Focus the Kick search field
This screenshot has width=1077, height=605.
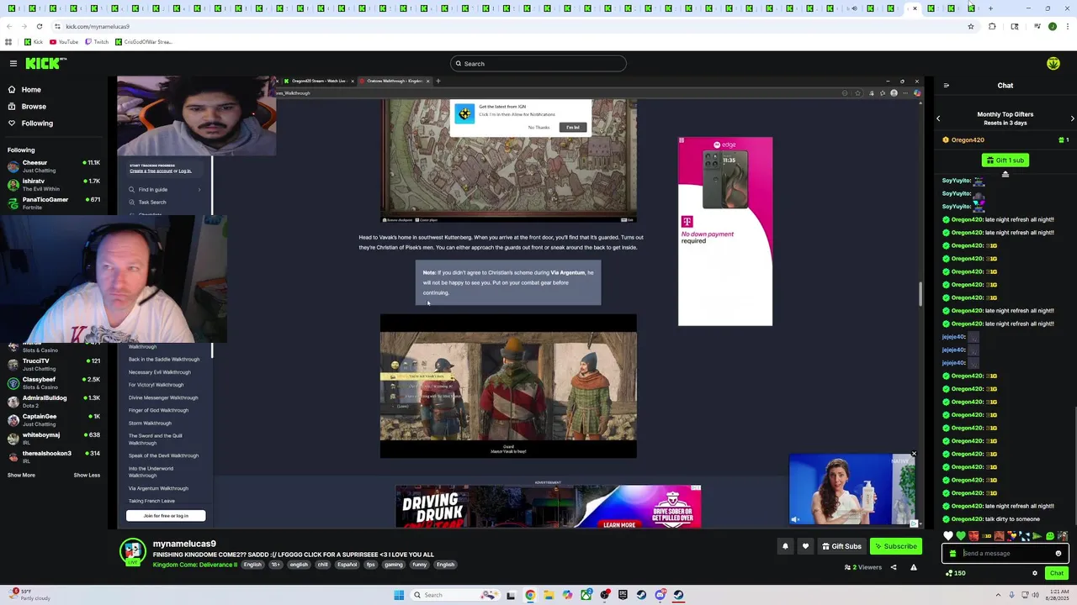[x=538, y=64]
